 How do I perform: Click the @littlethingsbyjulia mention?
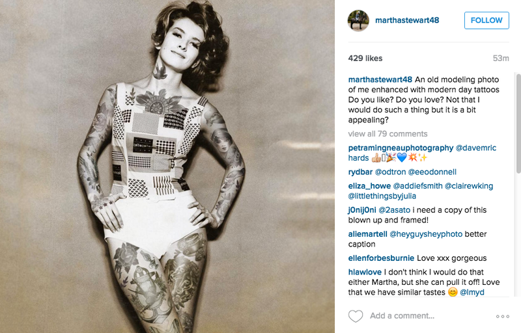pyautogui.click(x=382, y=196)
